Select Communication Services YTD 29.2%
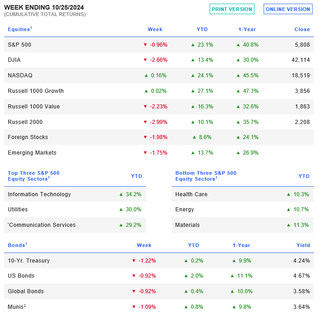This screenshot has width=319, height=317. pos(134,225)
